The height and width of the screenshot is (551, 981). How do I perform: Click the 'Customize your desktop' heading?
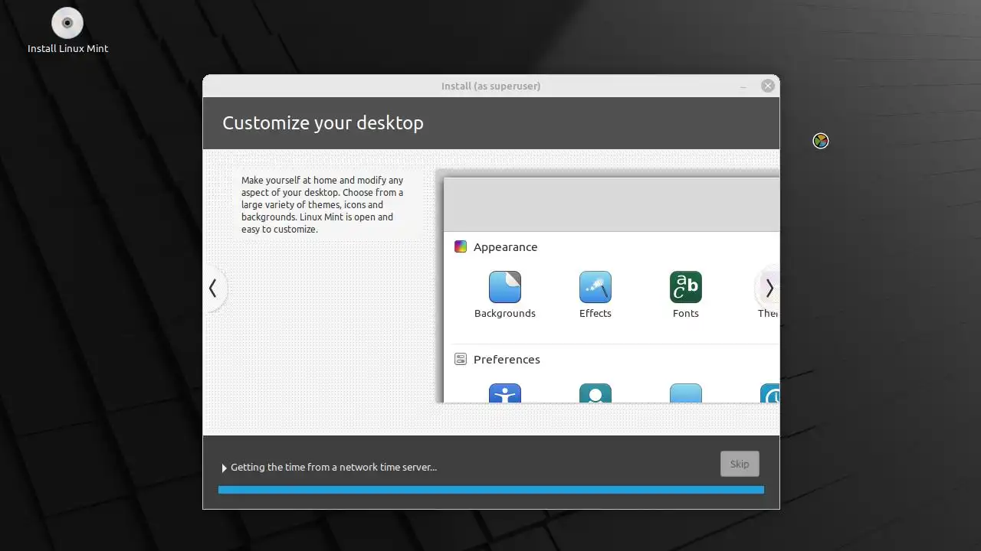click(x=323, y=122)
